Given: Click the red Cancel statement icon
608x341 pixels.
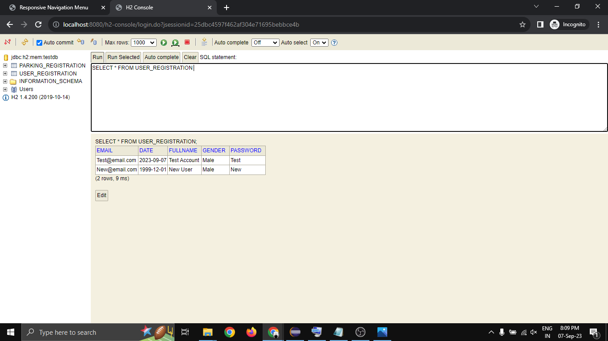Looking at the screenshot, I should 187,42.
